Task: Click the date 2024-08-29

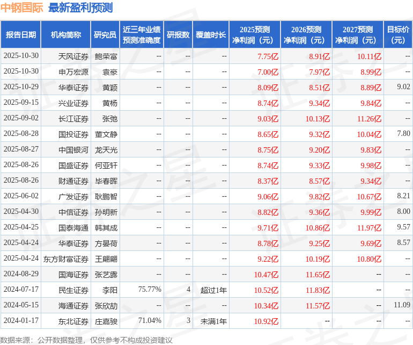Action: pyautogui.click(x=21, y=274)
